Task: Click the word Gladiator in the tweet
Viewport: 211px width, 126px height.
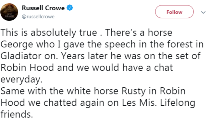Action: [21, 56]
